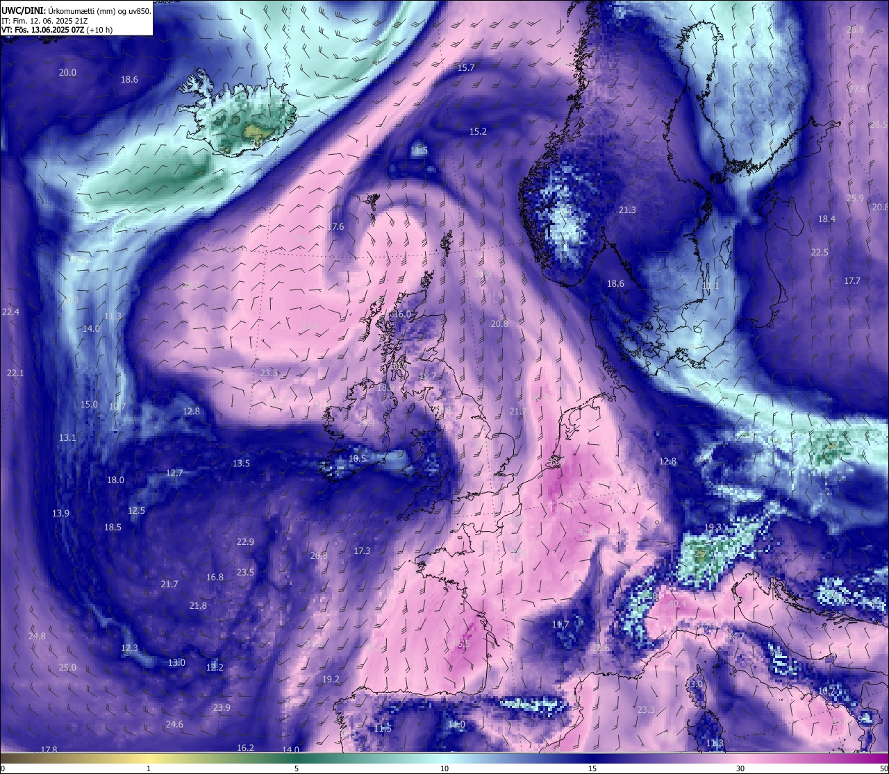Click the 30 tick label on color scale

(740, 768)
